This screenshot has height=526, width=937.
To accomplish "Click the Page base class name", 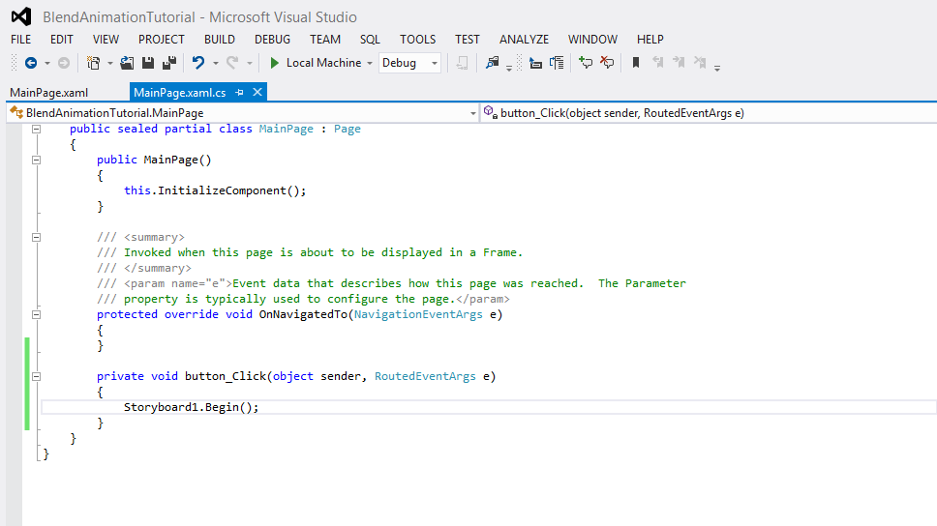I will pos(348,129).
